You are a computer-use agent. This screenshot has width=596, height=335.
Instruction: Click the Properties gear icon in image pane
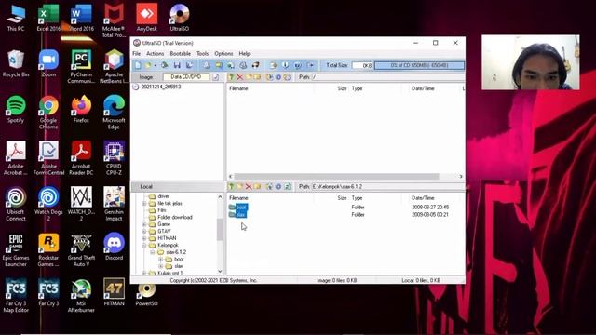point(278,77)
